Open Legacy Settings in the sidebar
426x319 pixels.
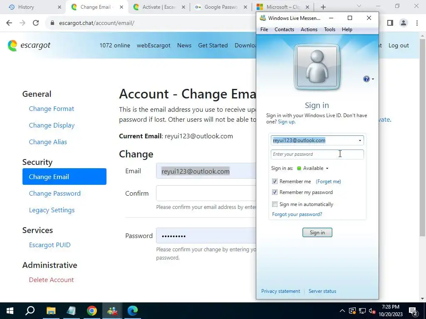coord(52,210)
